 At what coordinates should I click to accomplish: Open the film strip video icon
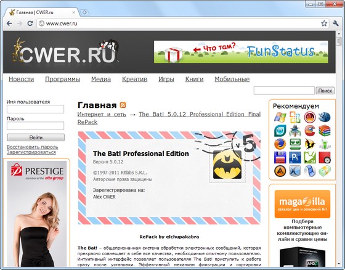(x=310, y=171)
